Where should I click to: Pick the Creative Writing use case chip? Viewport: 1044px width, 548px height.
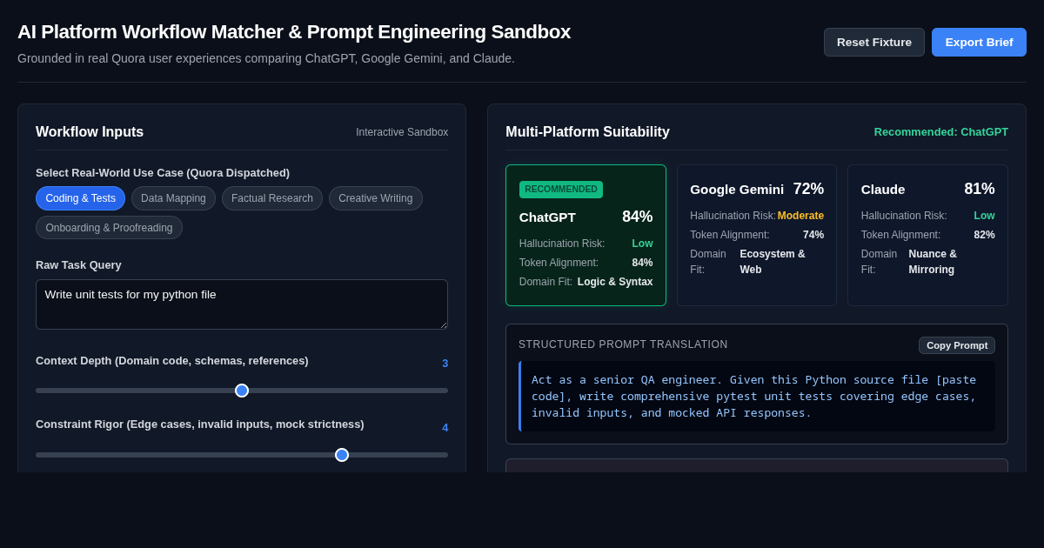pos(376,198)
